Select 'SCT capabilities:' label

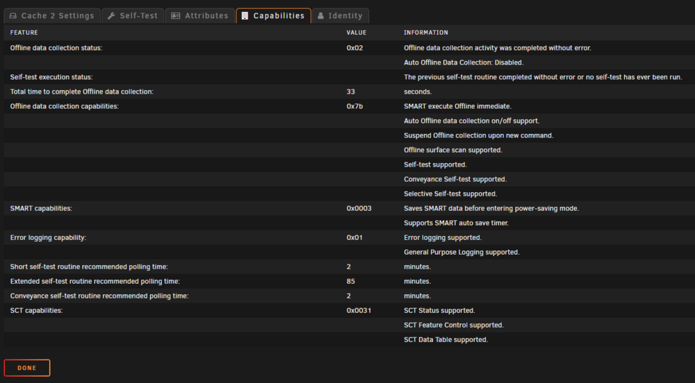pyautogui.click(x=36, y=310)
